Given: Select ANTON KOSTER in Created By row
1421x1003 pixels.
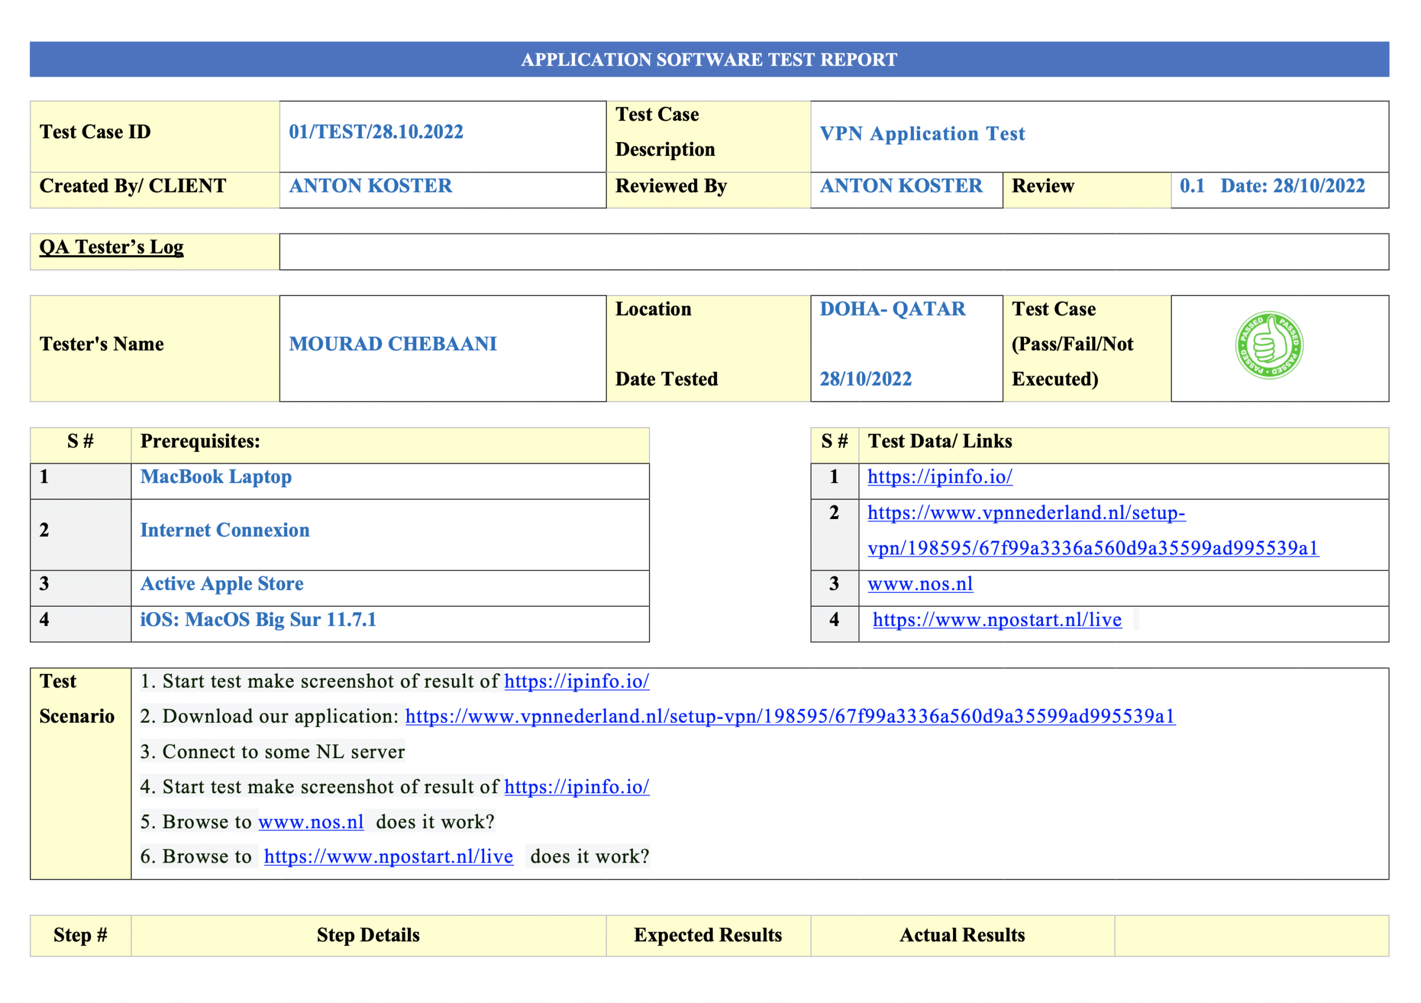Looking at the screenshot, I should click(370, 185).
